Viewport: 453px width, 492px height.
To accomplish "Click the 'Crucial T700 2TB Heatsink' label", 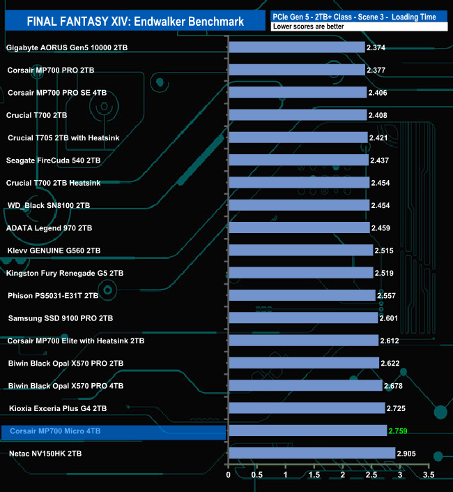I will coord(53,184).
